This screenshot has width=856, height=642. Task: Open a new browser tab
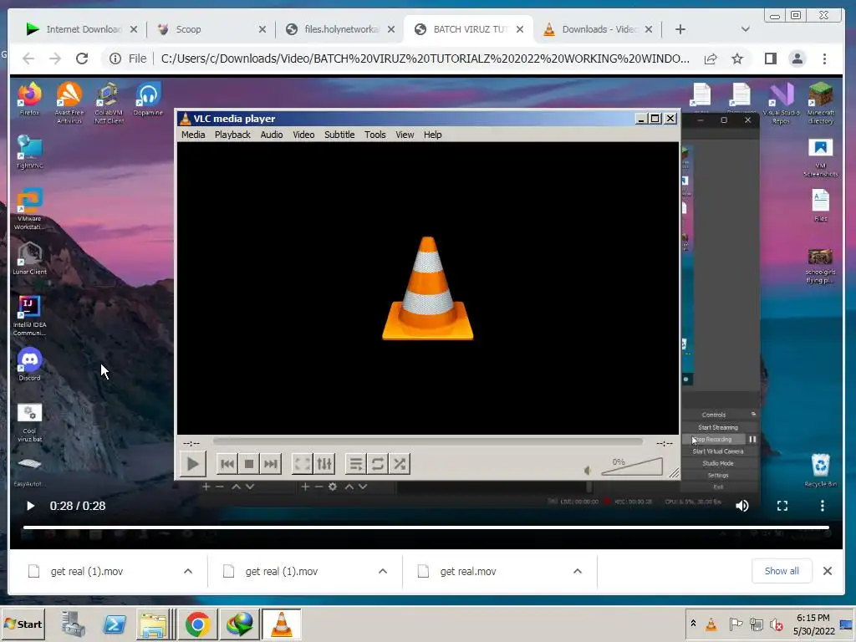pyautogui.click(x=680, y=29)
